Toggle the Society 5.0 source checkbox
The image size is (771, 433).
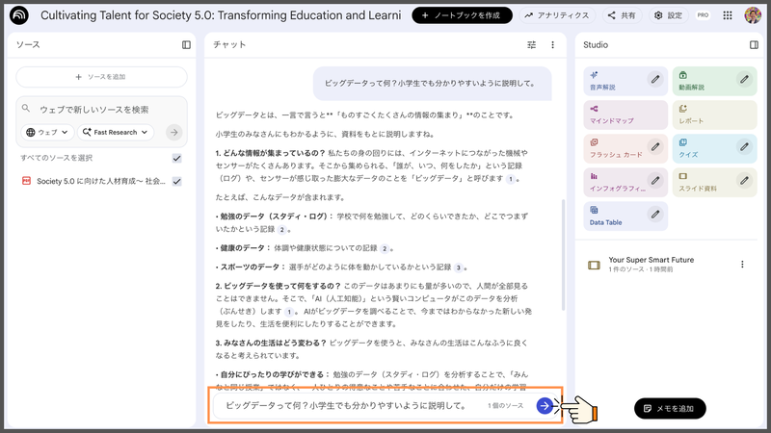(x=177, y=182)
